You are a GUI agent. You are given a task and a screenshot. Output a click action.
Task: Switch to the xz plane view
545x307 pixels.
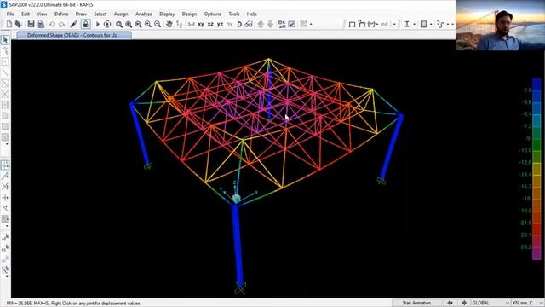210,24
